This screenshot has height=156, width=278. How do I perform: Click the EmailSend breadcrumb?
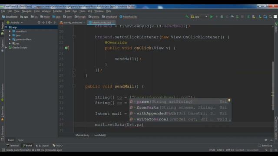10,17
